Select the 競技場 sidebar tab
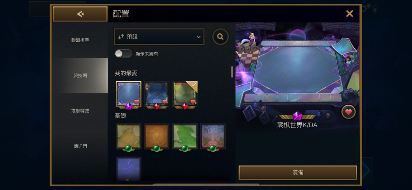The image size is (412, 190). tap(80, 75)
